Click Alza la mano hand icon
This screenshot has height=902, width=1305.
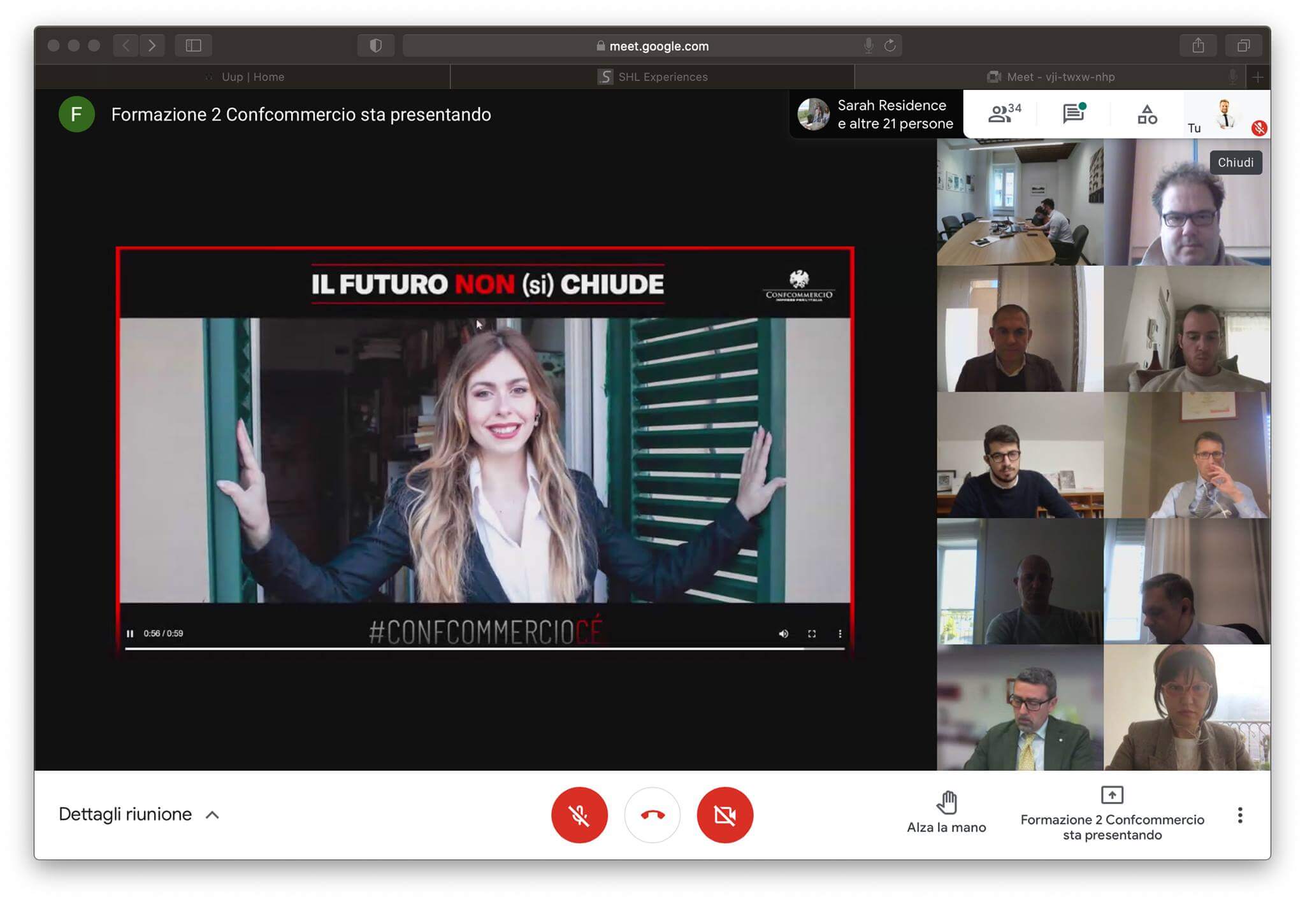(x=946, y=803)
